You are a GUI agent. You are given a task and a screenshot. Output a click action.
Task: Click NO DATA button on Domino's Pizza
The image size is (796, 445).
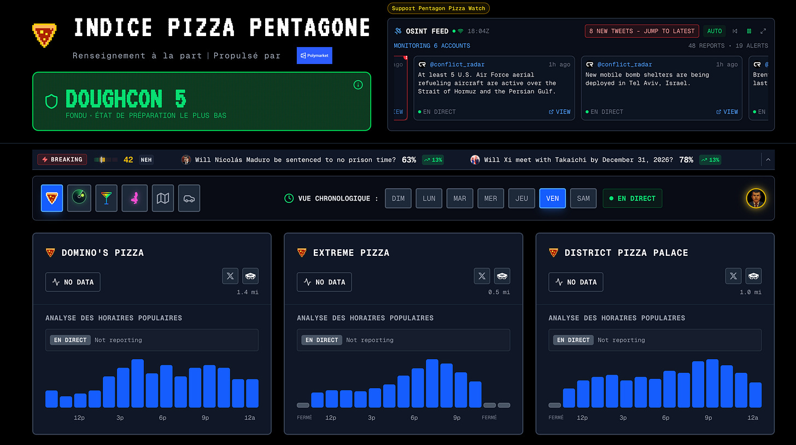tap(73, 282)
